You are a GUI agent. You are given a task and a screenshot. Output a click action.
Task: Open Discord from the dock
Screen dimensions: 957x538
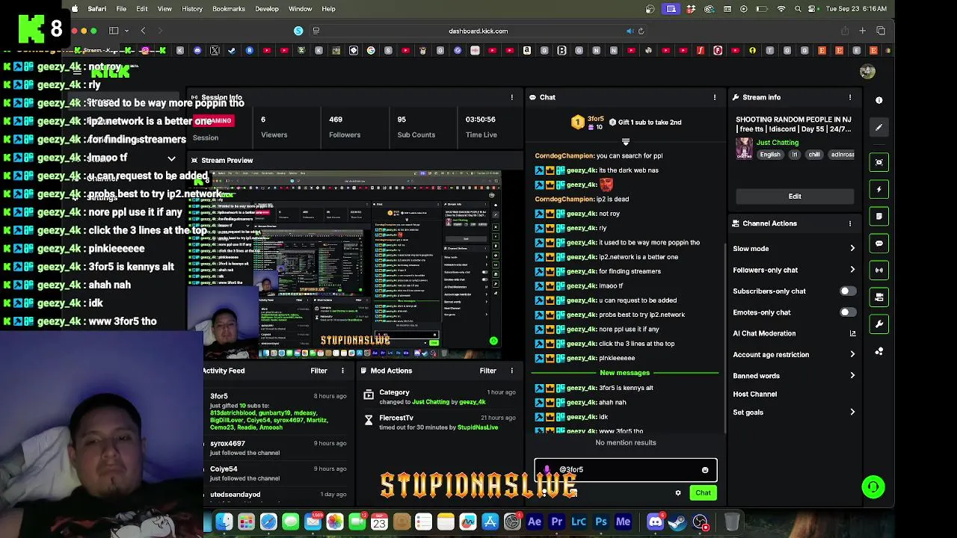[655, 522]
